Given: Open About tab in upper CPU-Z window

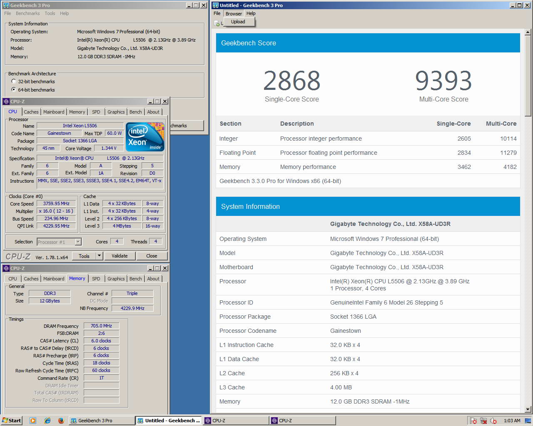Looking at the screenshot, I should tap(153, 112).
